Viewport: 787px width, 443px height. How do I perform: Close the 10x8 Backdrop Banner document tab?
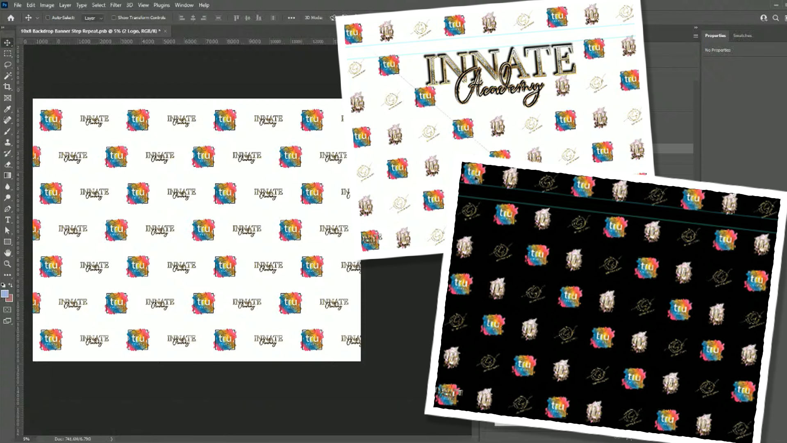tap(165, 31)
